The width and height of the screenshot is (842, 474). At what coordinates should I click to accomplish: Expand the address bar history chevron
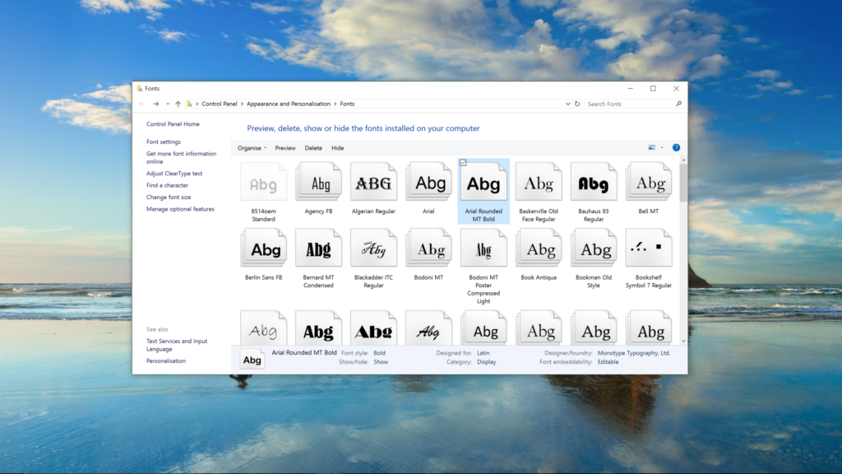pos(568,104)
